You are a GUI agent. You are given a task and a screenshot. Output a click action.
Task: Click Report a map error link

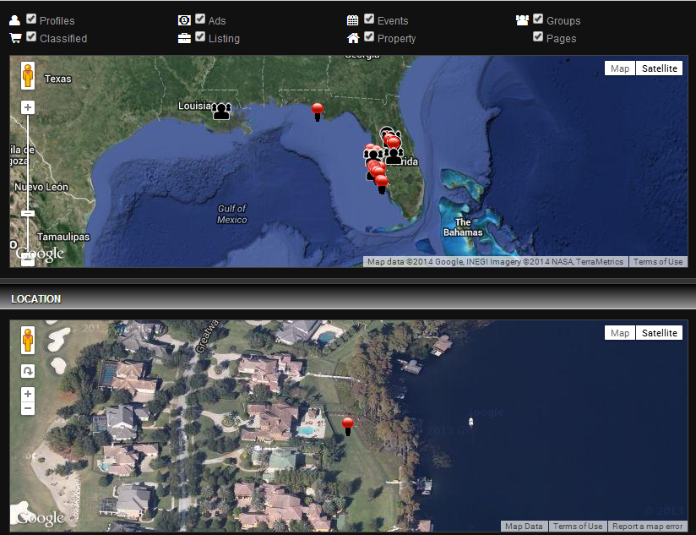(x=648, y=527)
